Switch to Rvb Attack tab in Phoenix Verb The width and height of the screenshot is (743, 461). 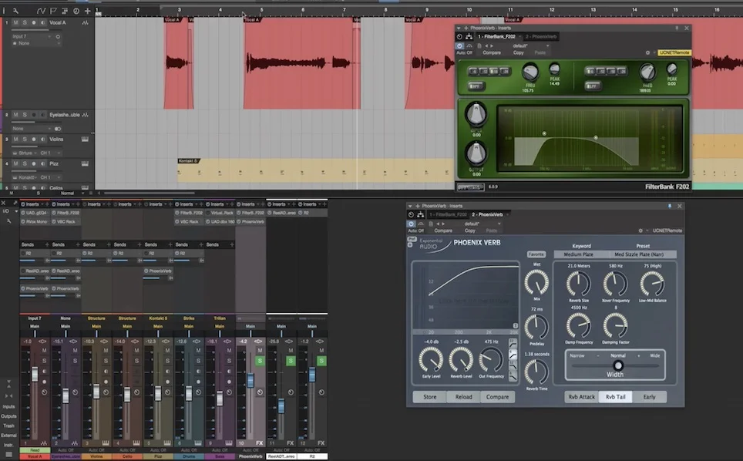pos(581,397)
